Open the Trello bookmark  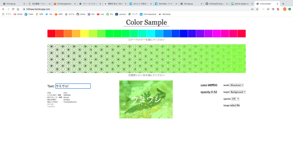point(29,14)
